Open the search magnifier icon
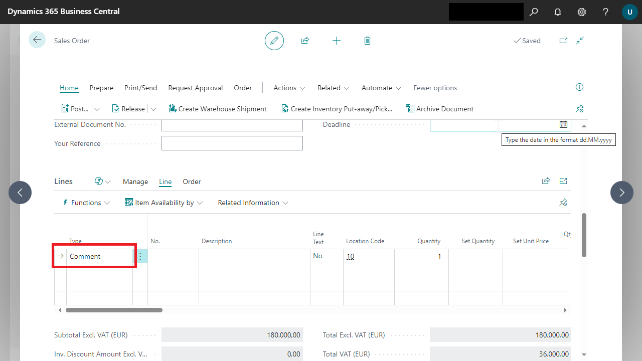Viewport: 642px width, 361px height. click(534, 12)
